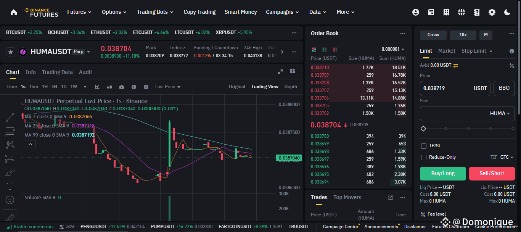Switch to the Trading Data tab
The width and height of the screenshot is (521, 232).
point(57,72)
